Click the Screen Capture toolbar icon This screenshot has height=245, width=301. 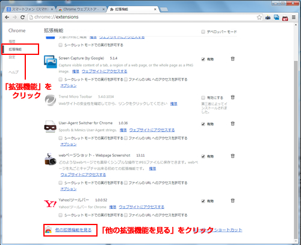276,17
